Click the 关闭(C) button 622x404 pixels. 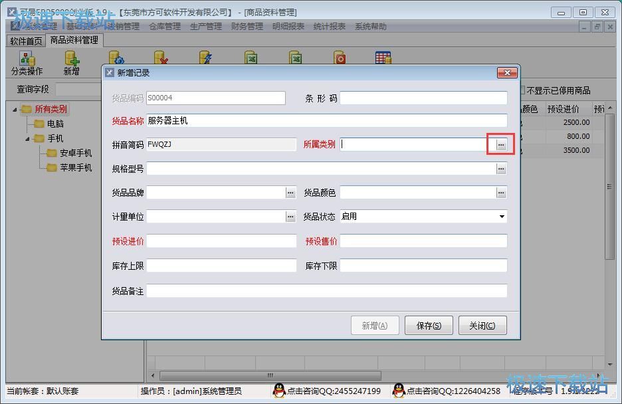tap(482, 326)
